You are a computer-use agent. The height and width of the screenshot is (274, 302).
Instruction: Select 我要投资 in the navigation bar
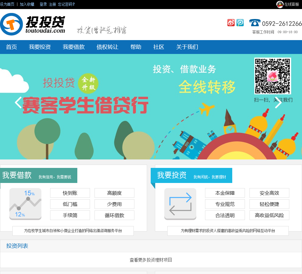pos(40,47)
